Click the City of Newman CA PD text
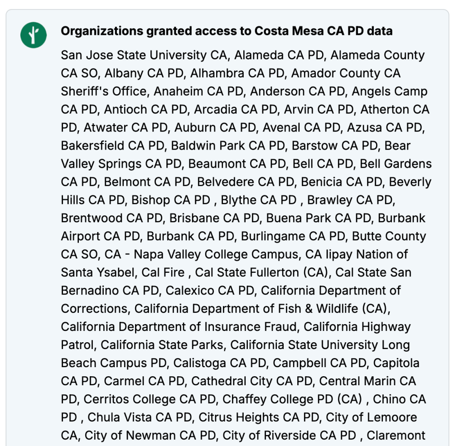 click(150, 436)
